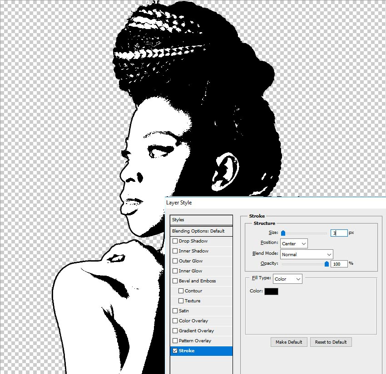This screenshot has width=386, height=374.
Task: Click the Size slider handle
Action: point(283,233)
